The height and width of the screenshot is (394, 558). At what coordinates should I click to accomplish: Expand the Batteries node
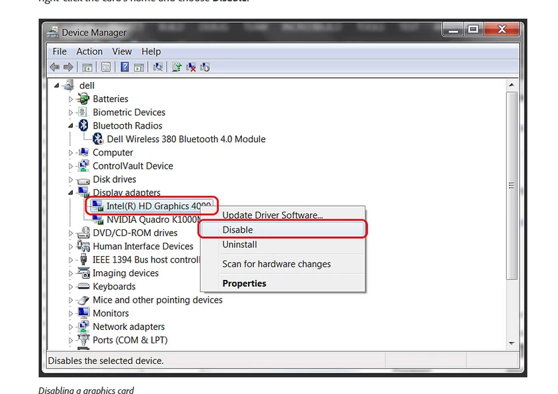tap(71, 99)
